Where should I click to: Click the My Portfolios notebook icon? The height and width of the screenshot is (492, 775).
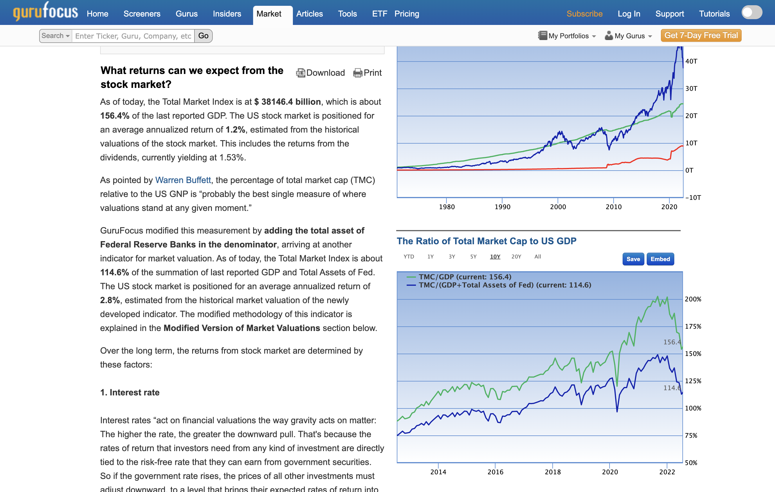542,35
